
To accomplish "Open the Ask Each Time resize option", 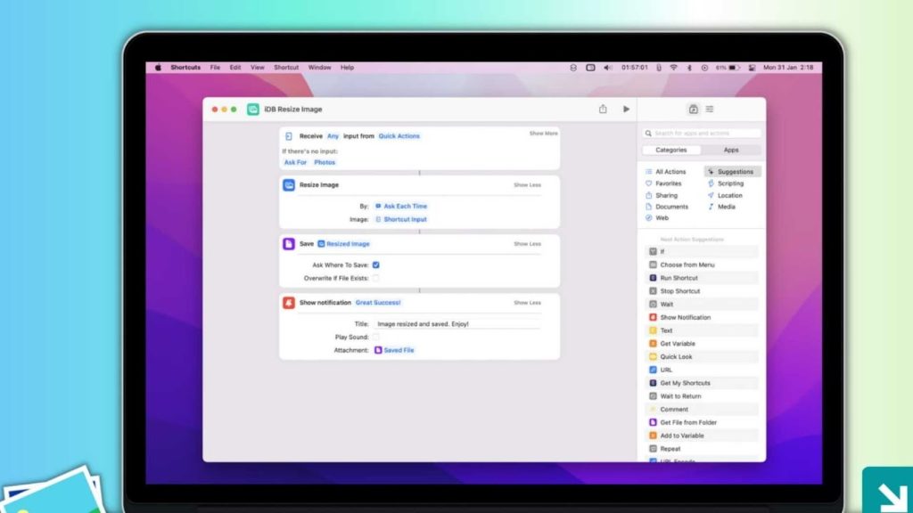I will [x=401, y=206].
